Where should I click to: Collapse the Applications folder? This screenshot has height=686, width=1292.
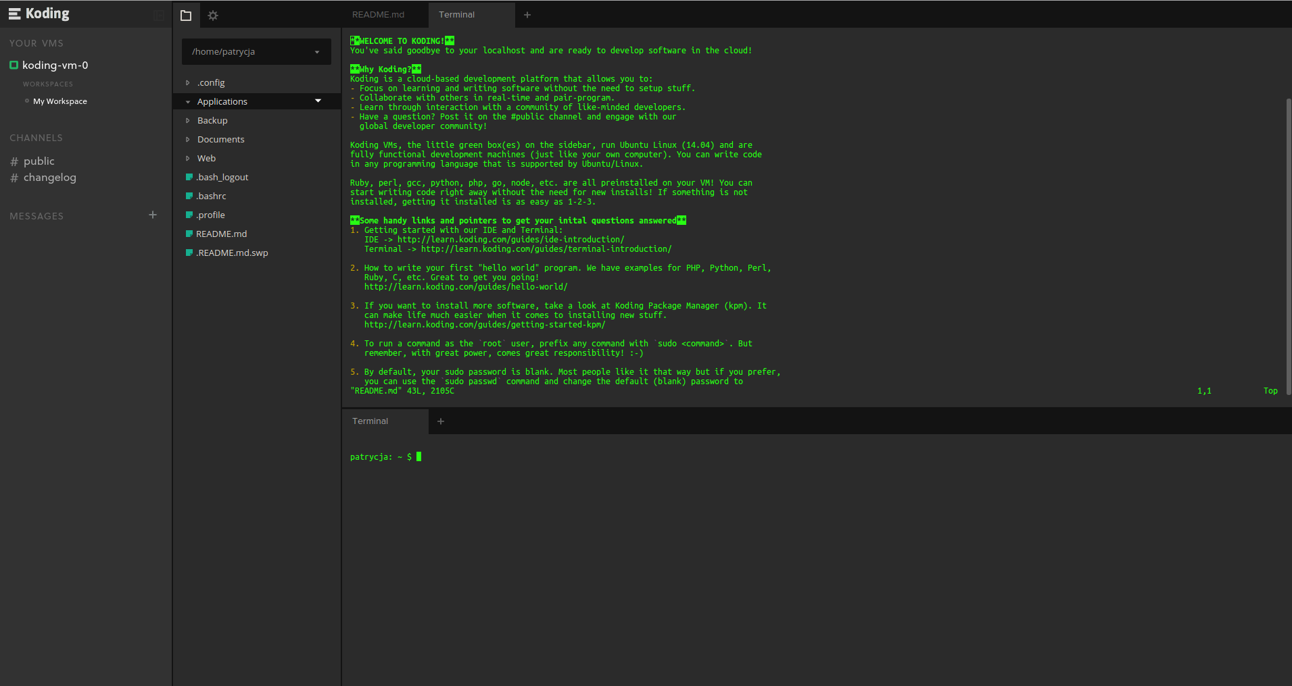click(188, 101)
